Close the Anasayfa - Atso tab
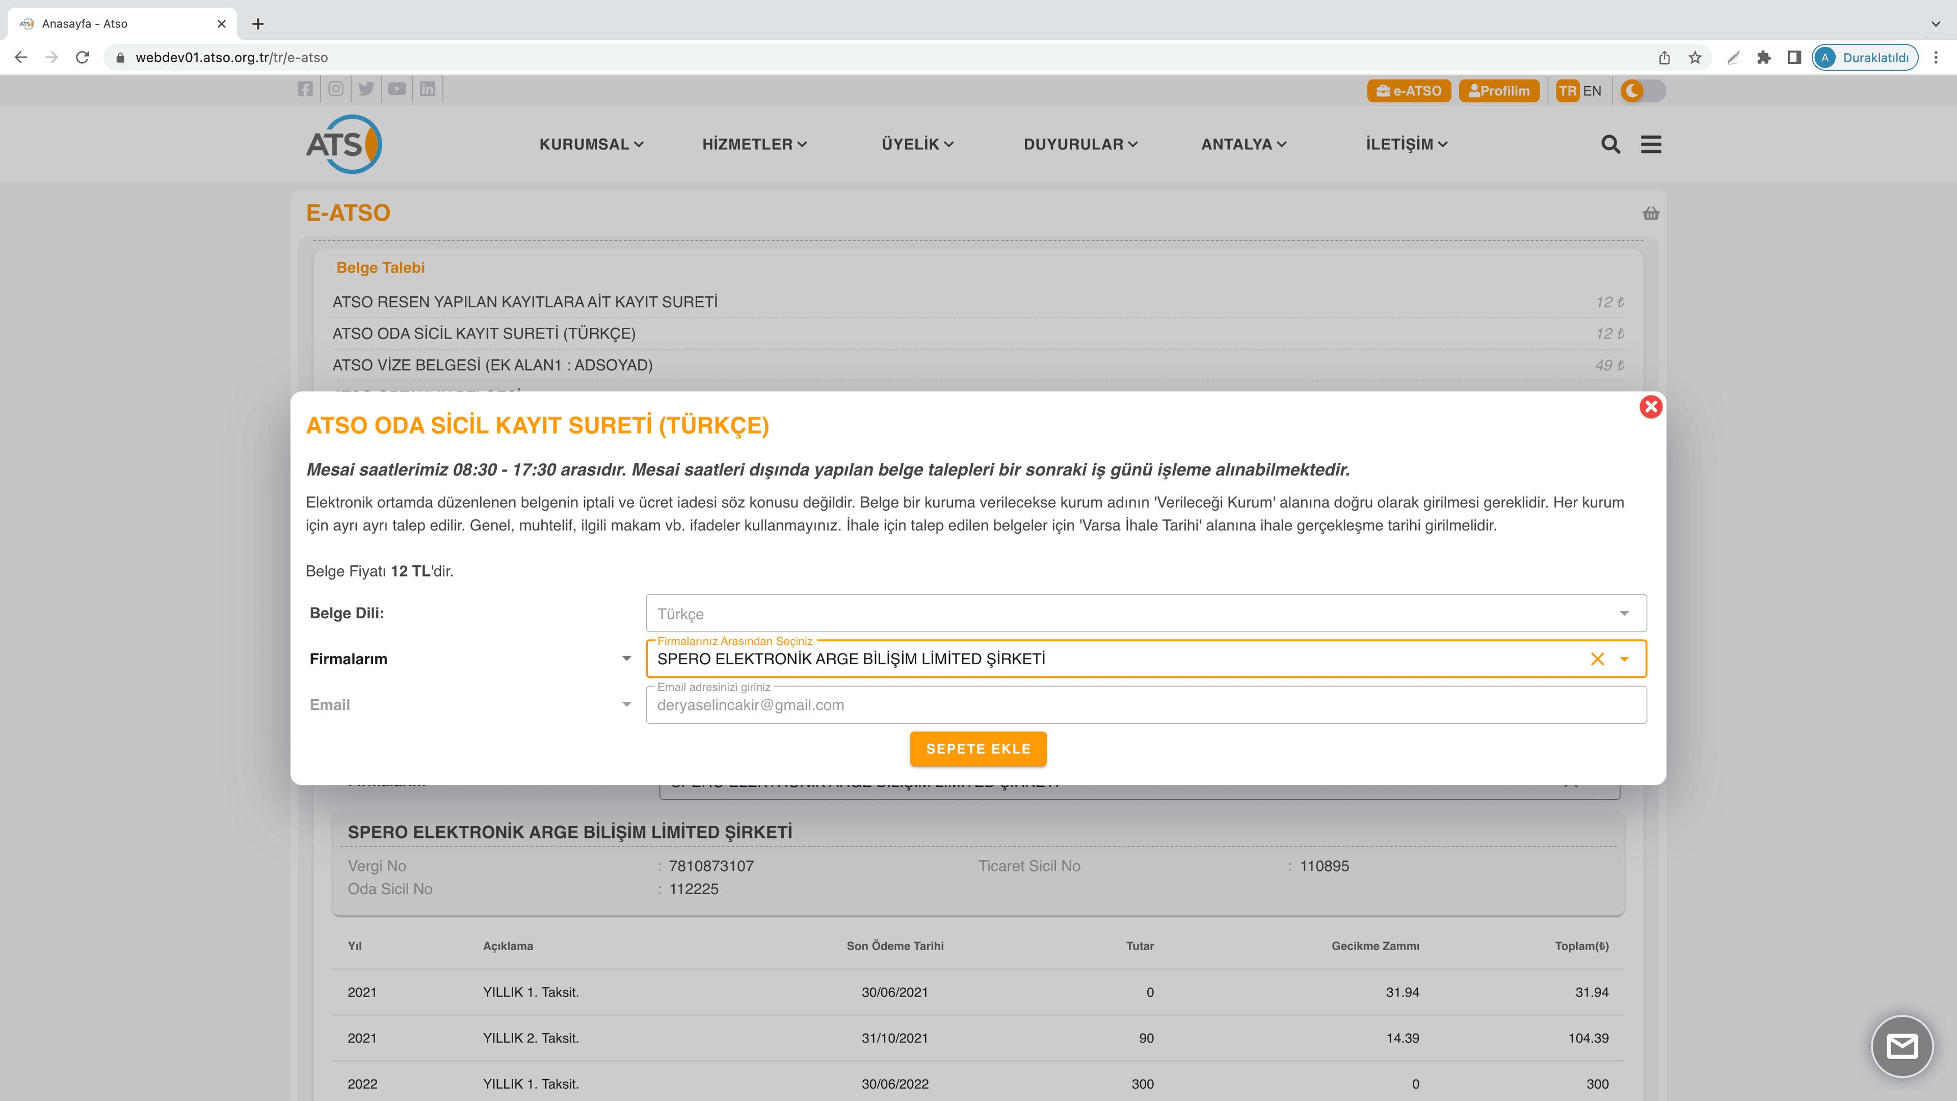Viewport: 1957px width, 1101px height. tap(222, 23)
